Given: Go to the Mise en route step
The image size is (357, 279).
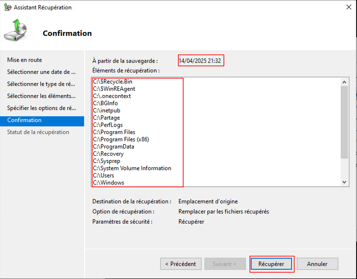Looking at the screenshot, I should [x=24, y=60].
